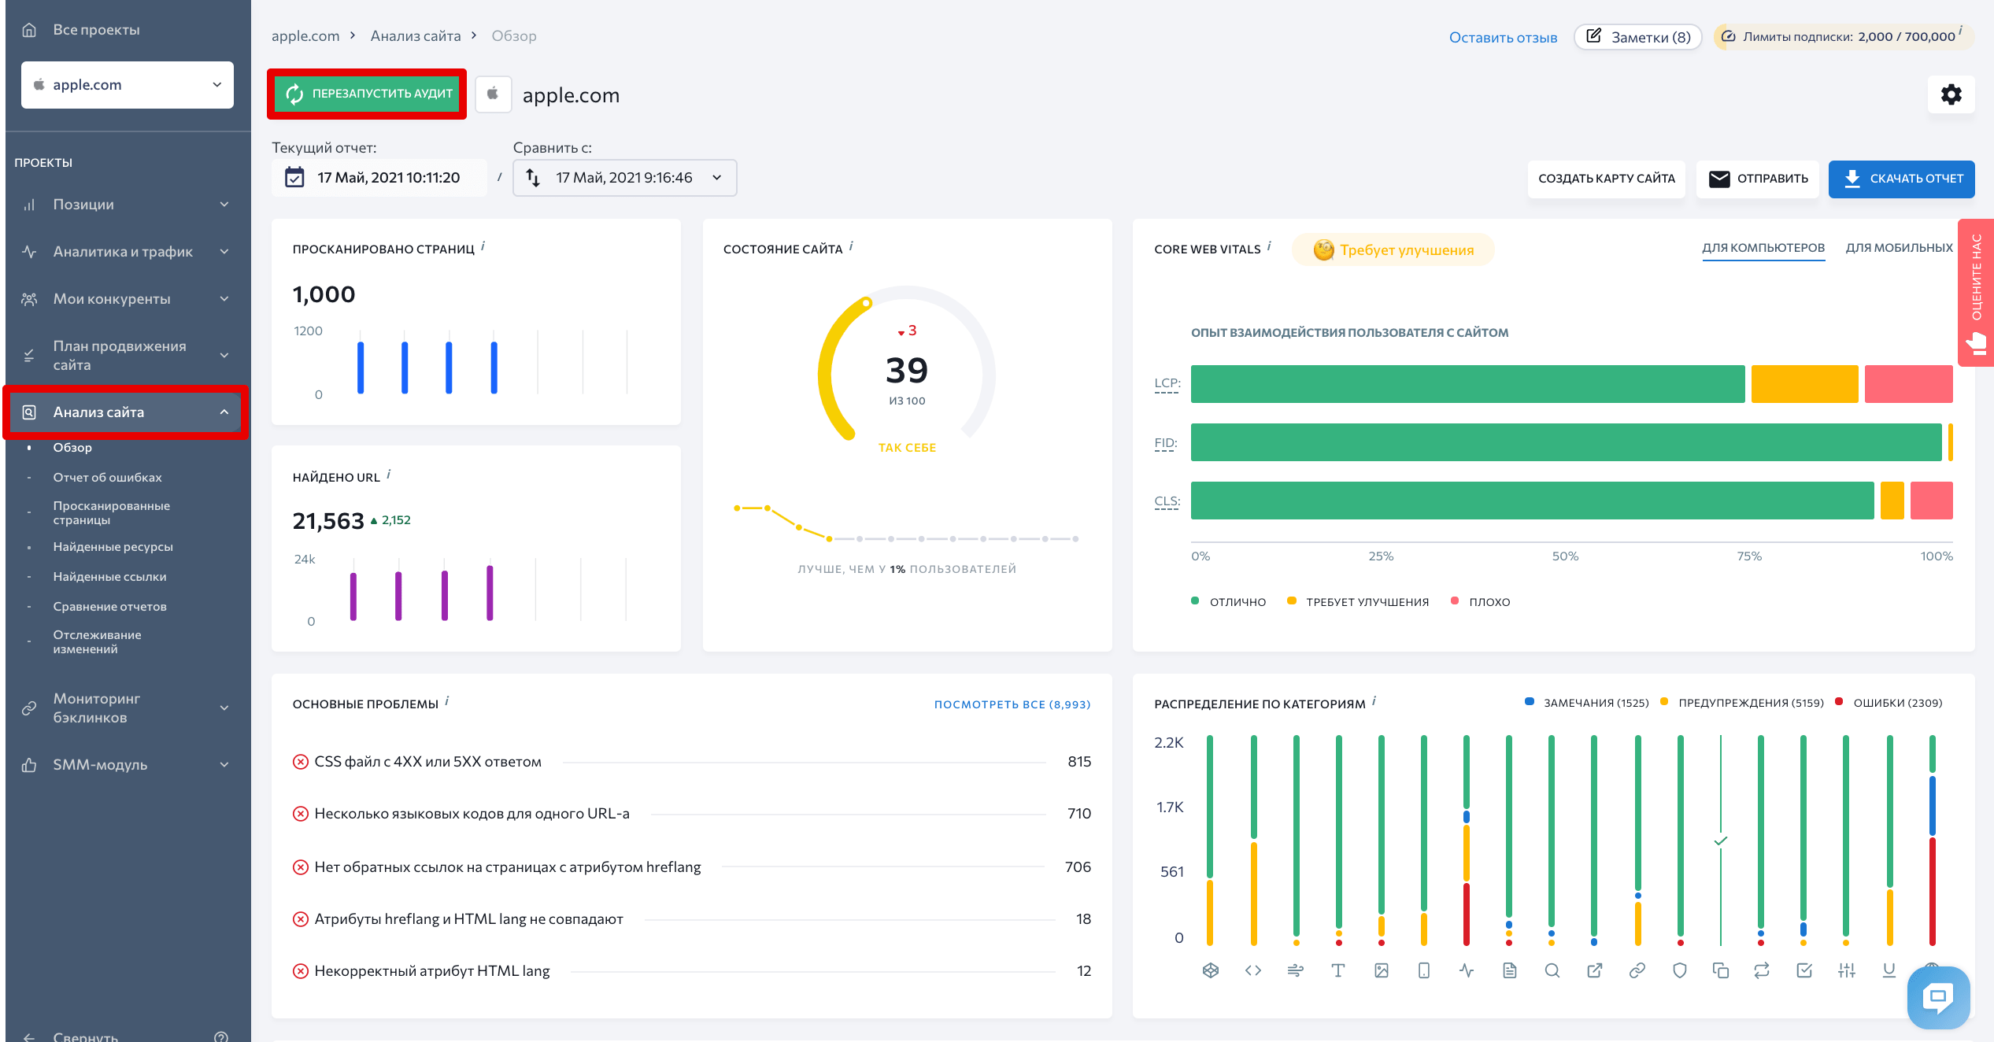1994x1042 pixels.
Task: Click the pulse performance category icon
Action: pos(1467,970)
